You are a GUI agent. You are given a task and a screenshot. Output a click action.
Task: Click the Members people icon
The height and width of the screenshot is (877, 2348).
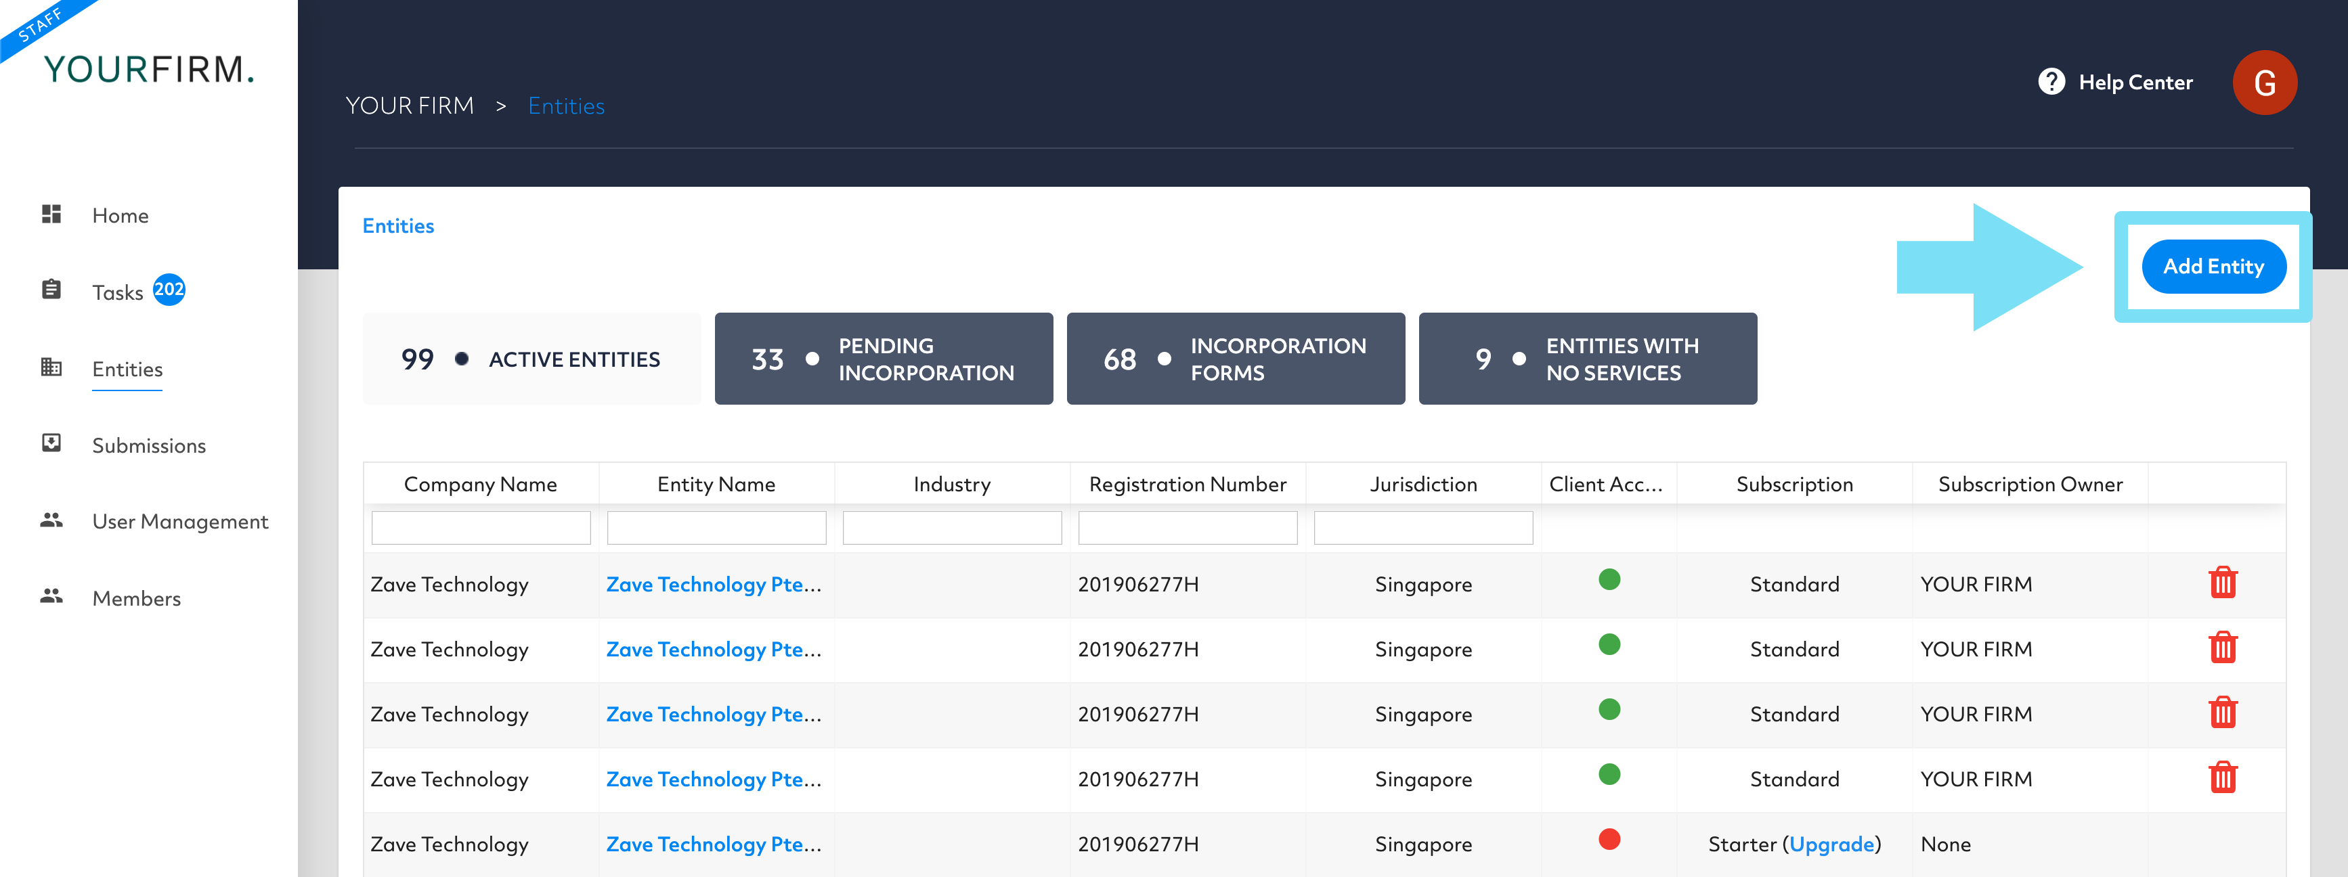51,596
